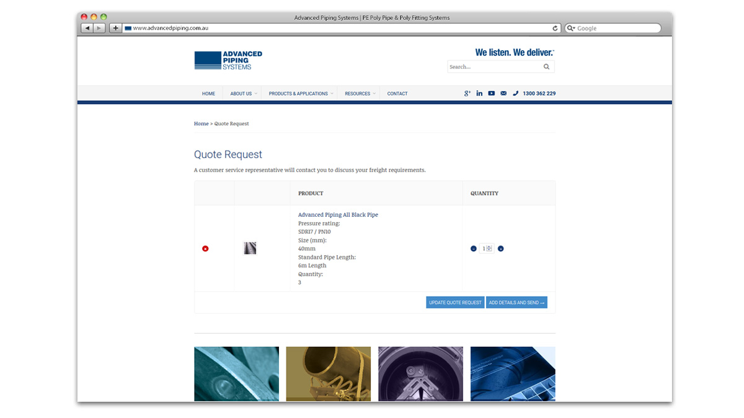Click the 'SDR17 / PN10' pressure rating text
The image size is (744, 418).
pos(314,232)
